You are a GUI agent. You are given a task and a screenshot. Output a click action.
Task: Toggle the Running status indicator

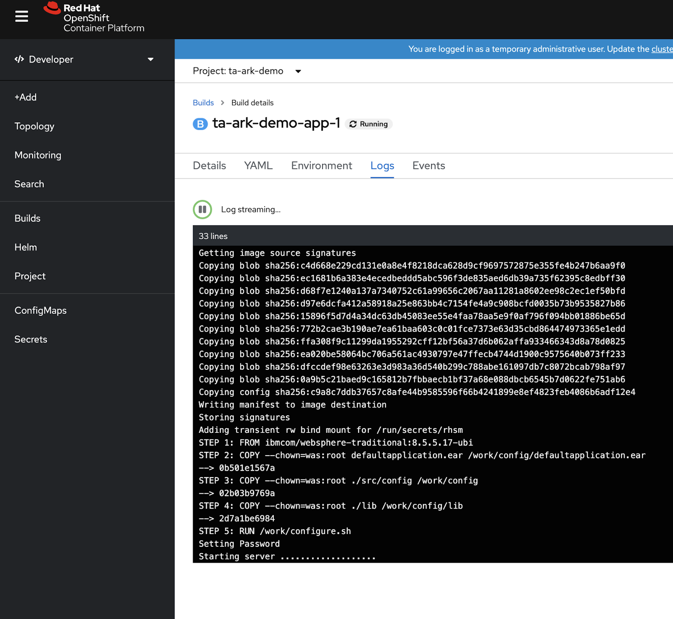tap(369, 124)
